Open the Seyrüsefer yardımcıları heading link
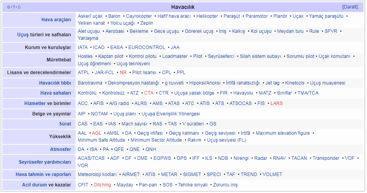The width and height of the screenshot is (367, 193). (45, 162)
